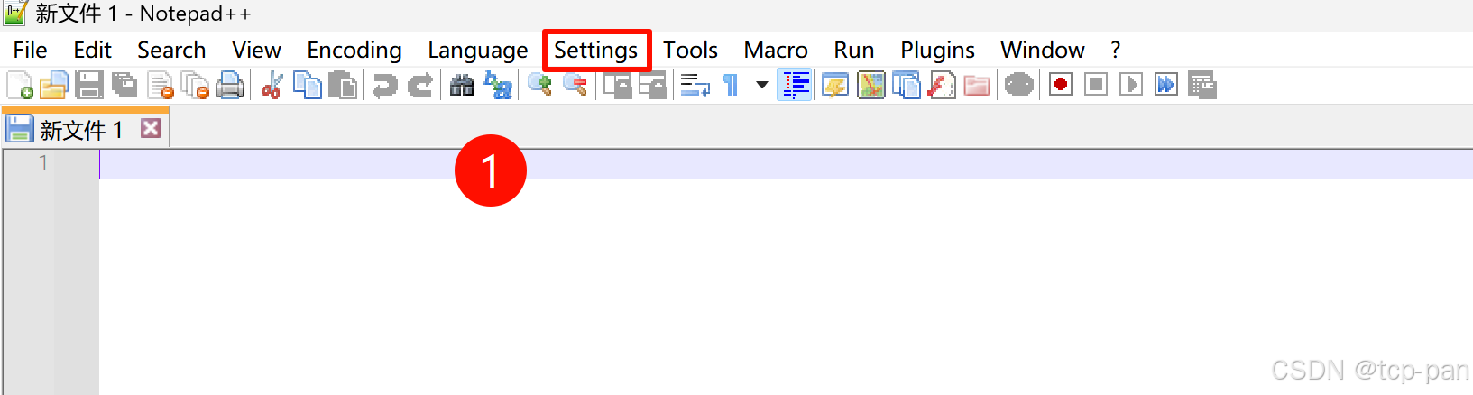Open the Window menu
Viewport: 1473px width, 395px height.
point(1043,51)
